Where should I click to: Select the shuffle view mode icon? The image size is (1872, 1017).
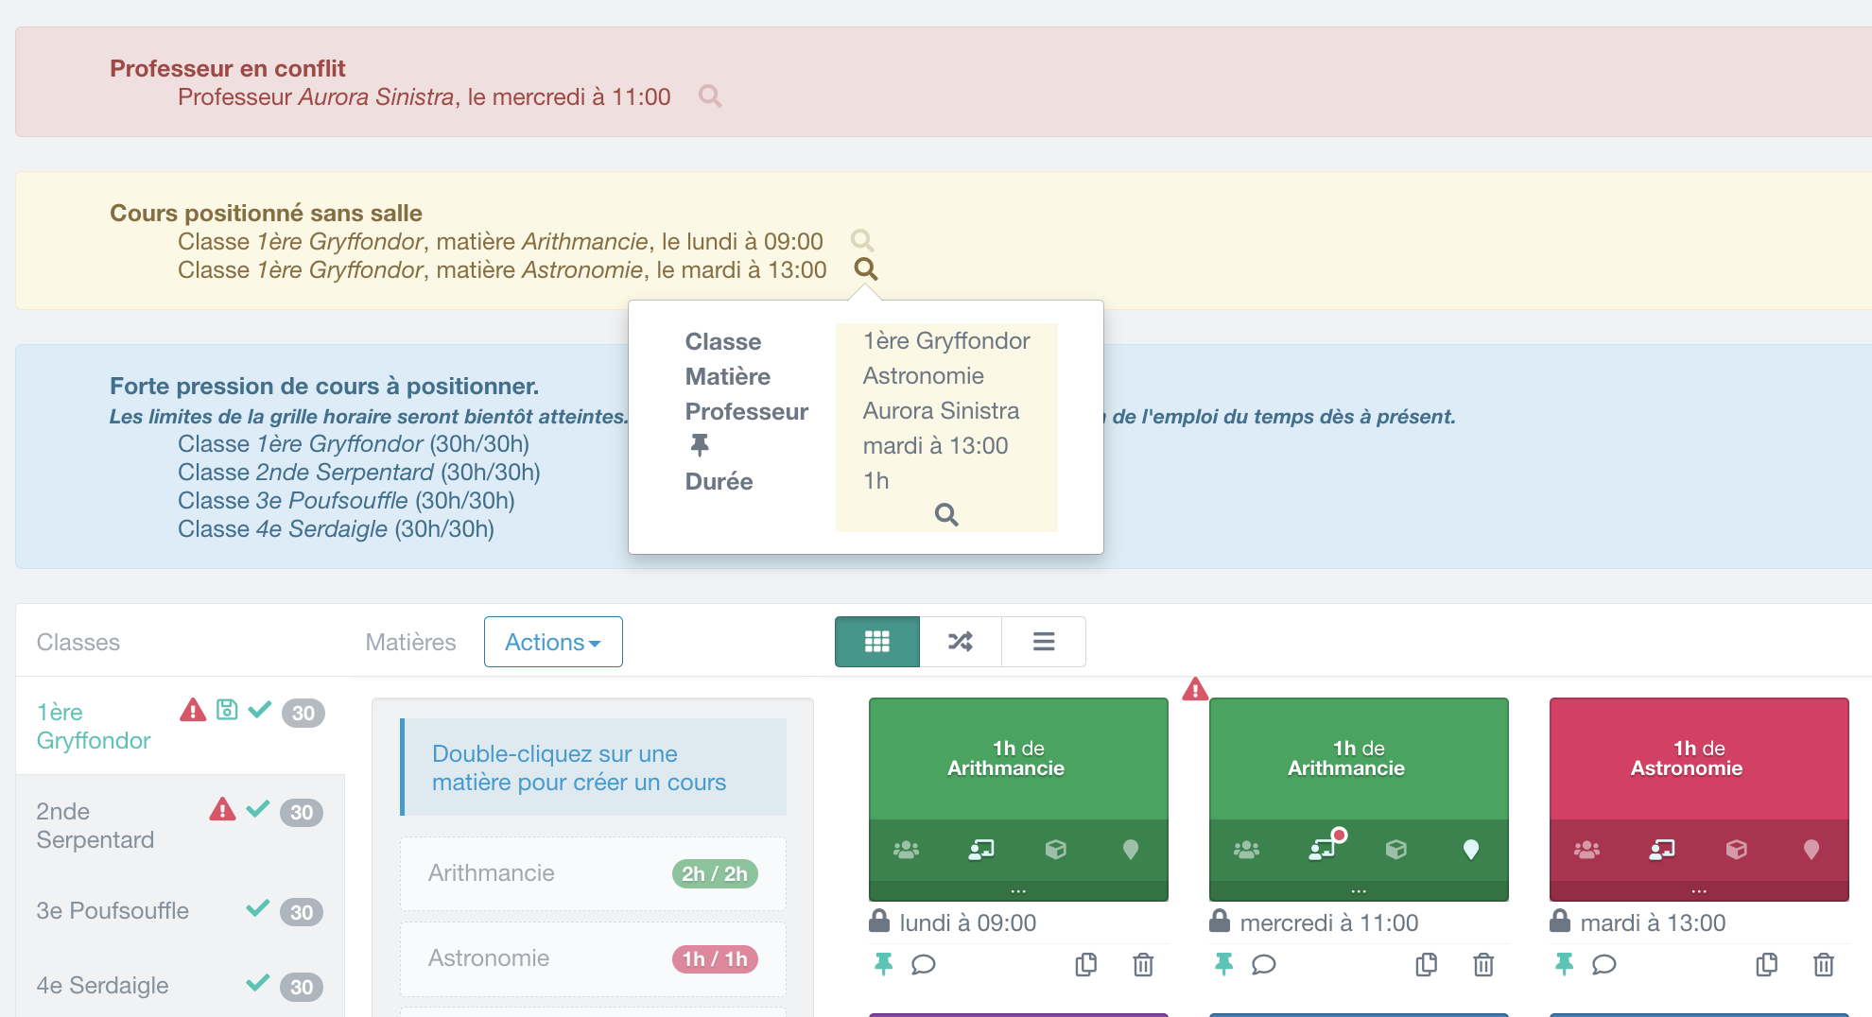pos(961,641)
